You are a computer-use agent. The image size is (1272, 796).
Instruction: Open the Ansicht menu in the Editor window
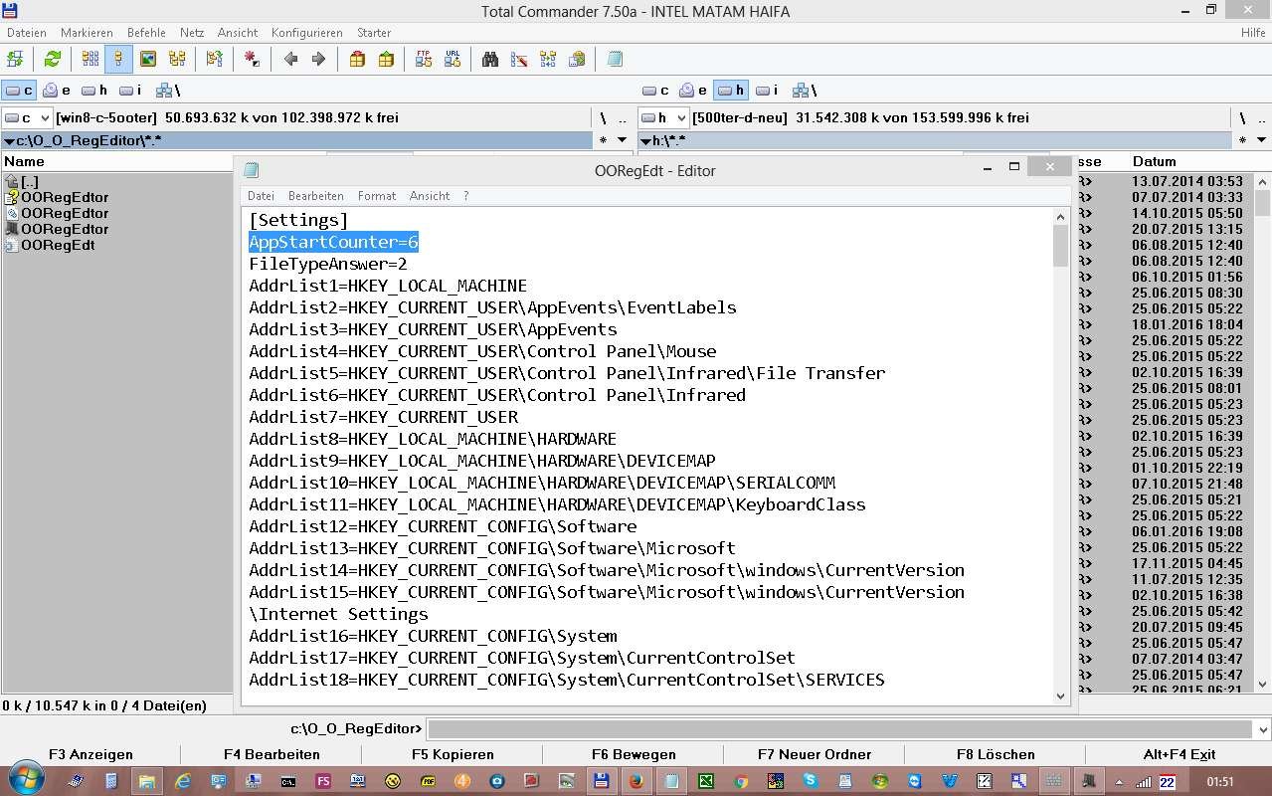click(x=430, y=196)
